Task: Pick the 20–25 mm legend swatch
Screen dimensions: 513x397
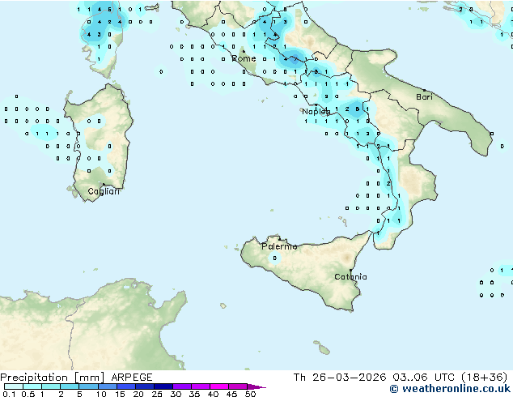Action: point(144,386)
